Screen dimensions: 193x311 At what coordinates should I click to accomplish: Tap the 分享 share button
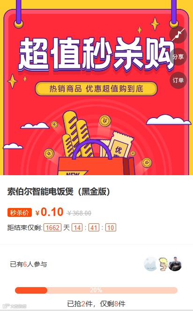pyautogui.click(x=178, y=57)
